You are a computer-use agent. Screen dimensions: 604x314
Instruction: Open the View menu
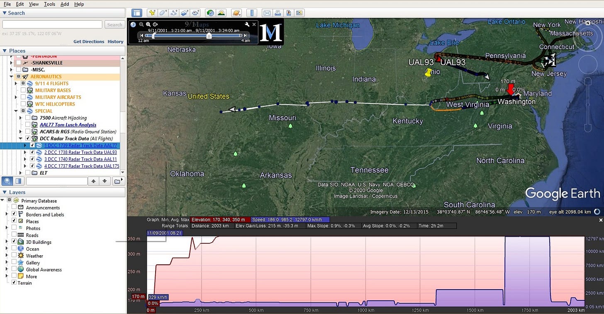click(34, 4)
